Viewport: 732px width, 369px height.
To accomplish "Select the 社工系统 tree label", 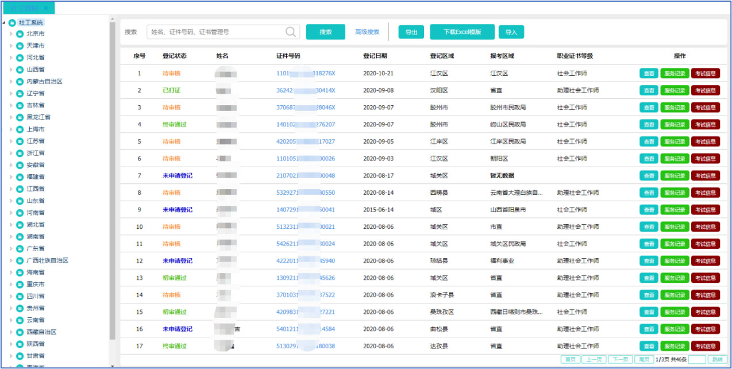I will click(31, 23).
